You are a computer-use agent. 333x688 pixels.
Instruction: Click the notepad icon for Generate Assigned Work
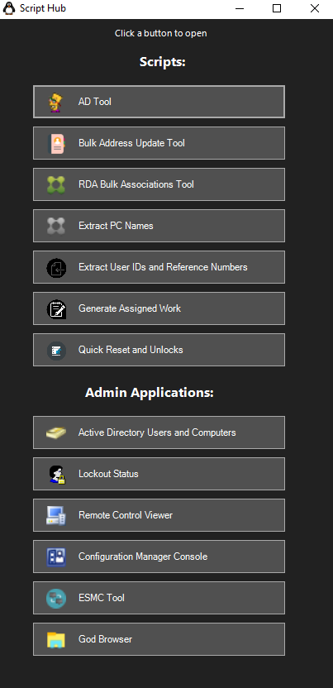[56, 308]
